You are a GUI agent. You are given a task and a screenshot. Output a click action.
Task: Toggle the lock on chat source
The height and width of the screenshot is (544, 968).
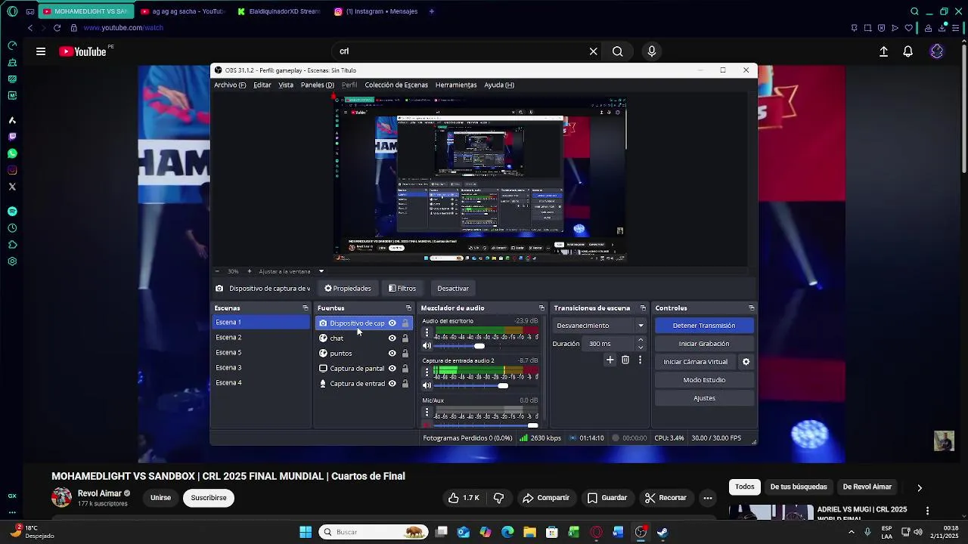[x=405, y=338]
